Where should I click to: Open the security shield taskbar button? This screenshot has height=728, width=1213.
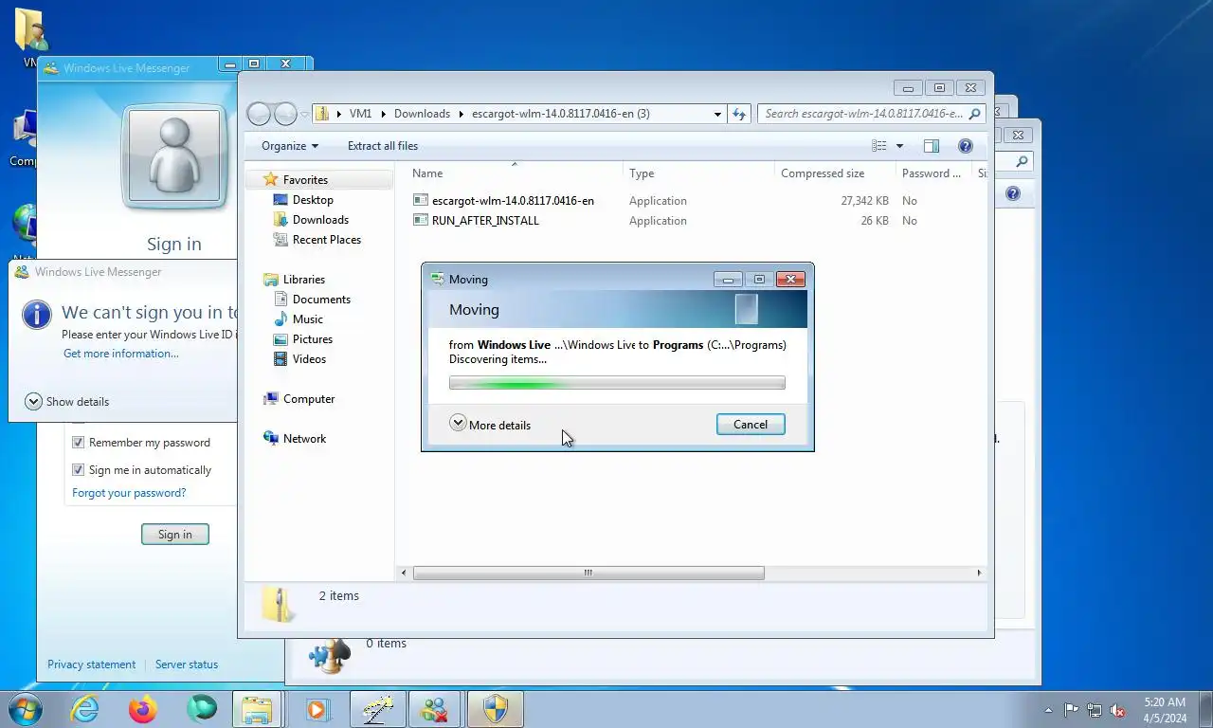pyautogui.click(x=496, y=709)
